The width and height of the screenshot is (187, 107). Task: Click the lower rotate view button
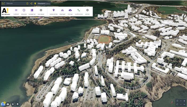[x=177, y=104]
